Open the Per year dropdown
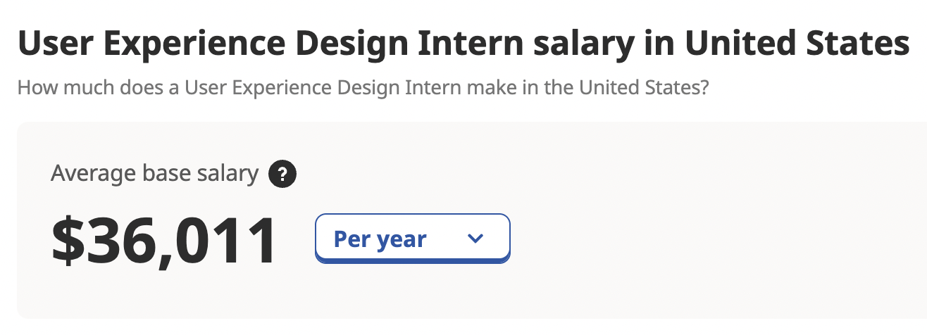This screenshot has width=927, height=335. [x=412, y=239]
